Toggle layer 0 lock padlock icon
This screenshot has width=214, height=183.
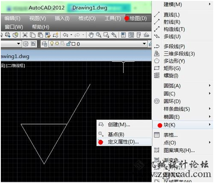point(68,44)
